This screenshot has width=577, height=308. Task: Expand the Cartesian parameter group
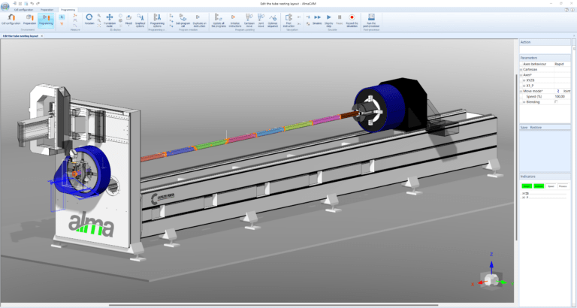[521, 70]
